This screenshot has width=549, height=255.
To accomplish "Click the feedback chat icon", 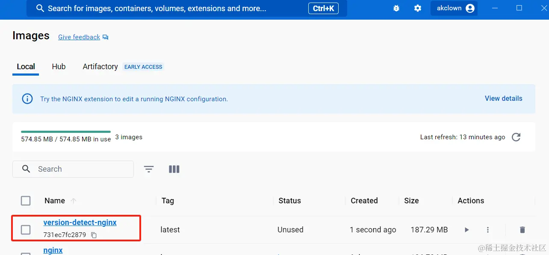I will coord(106,37).
